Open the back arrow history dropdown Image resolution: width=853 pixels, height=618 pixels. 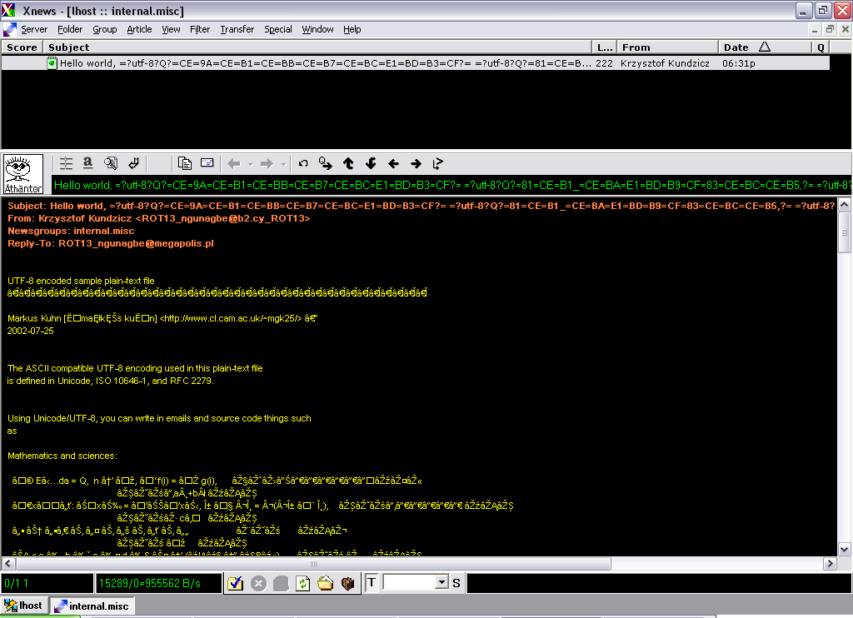click(x=250, y=164)
